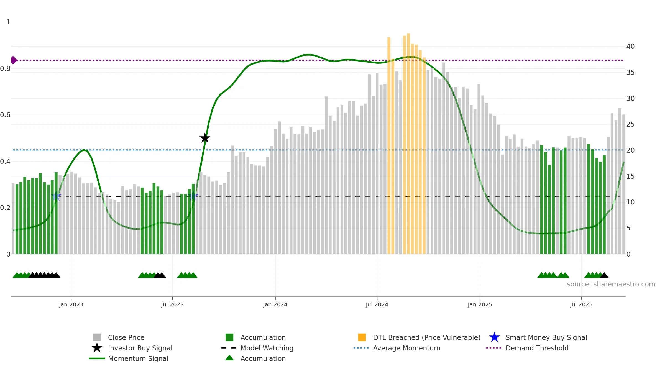Click the green triangle Accumulation legend icon
Screen dimensions: 665x374
point(229,358)
